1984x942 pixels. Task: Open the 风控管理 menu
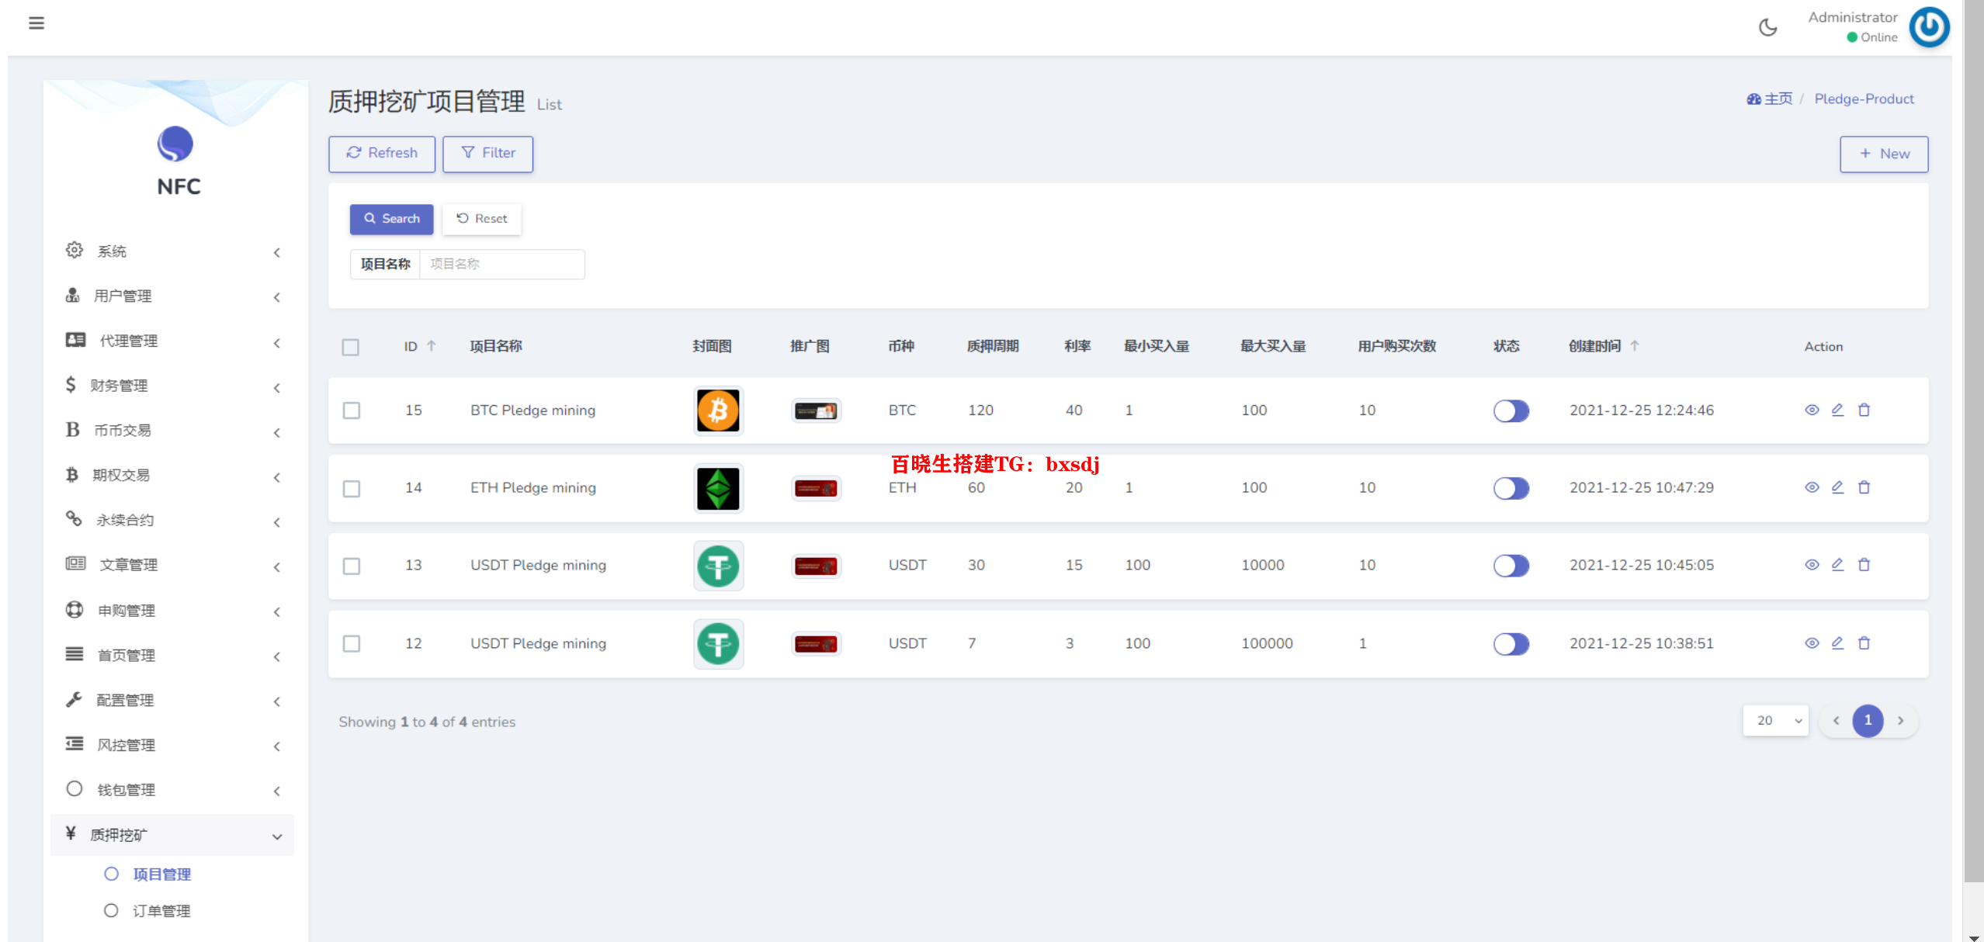(x=172, y=746)
